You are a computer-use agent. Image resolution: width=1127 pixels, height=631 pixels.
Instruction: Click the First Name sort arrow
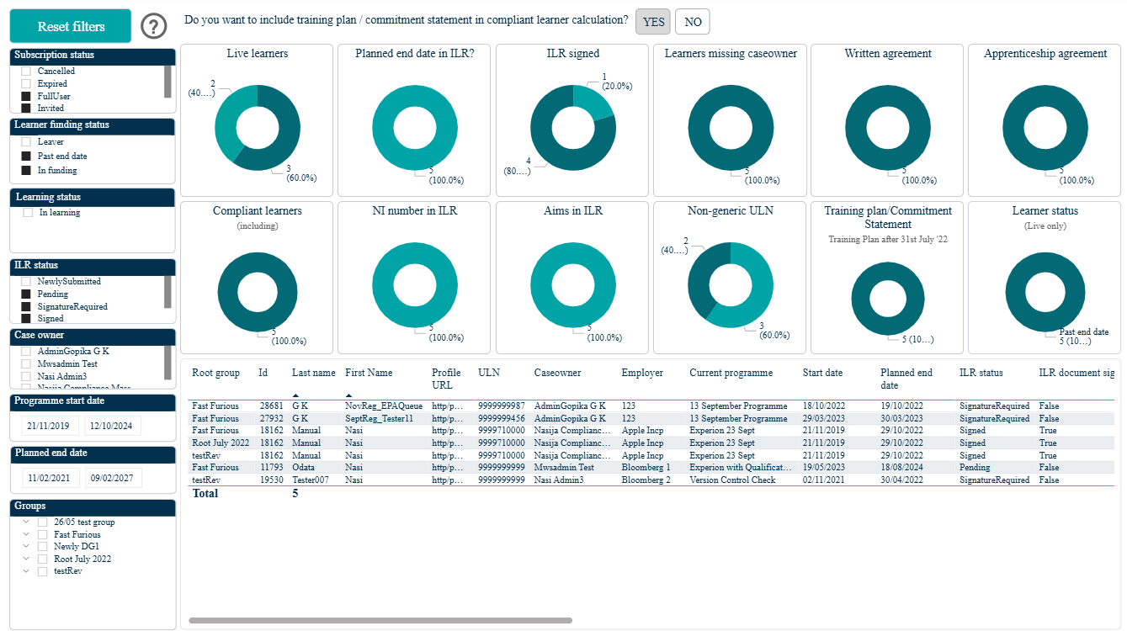tap(348, 395)
